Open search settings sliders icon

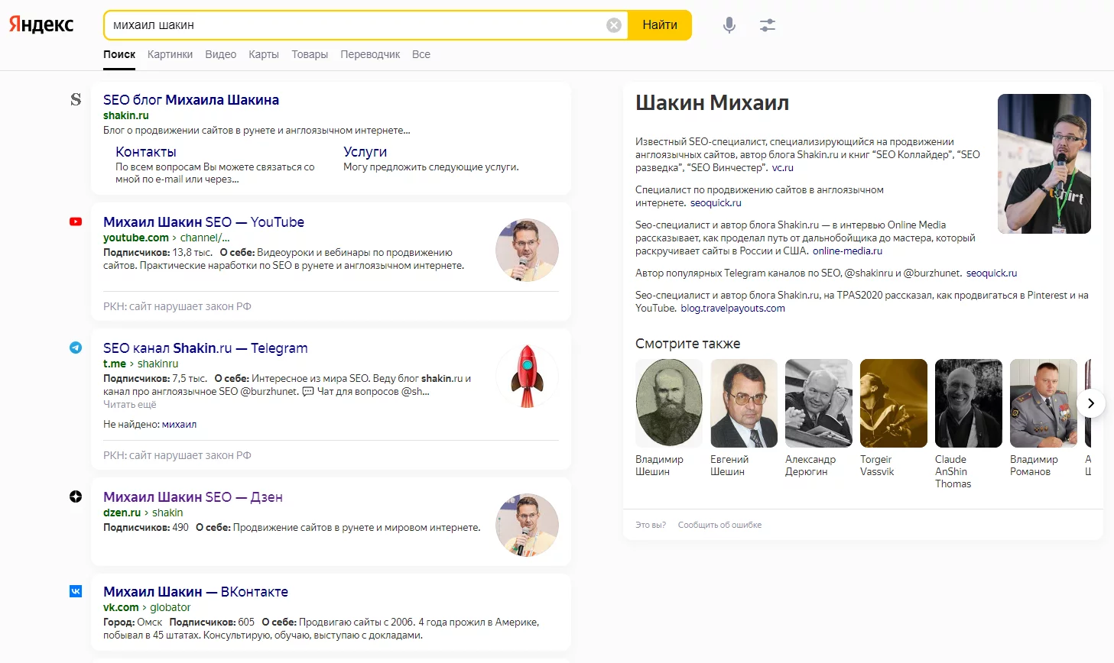[x=768, y=25]
